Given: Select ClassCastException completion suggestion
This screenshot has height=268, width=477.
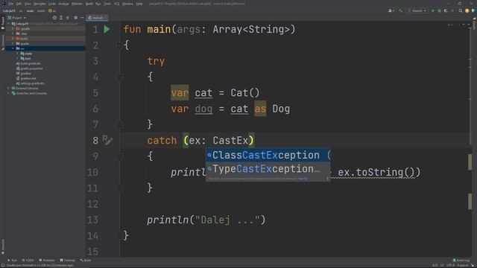Looking at the screenshot, I should (x=268, y=155).
